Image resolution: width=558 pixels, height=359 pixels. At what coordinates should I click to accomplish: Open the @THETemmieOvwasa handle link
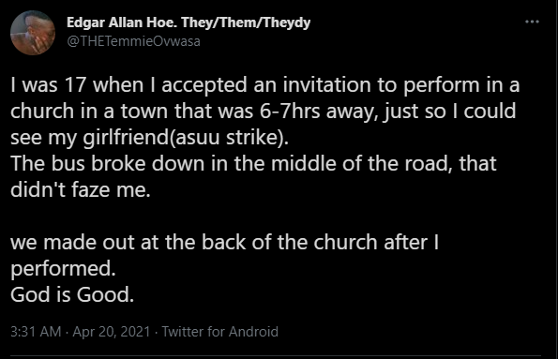pyautogui.click(x=133, y=41)
